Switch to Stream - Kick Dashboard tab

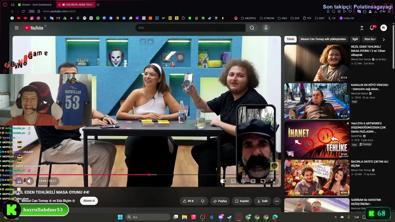35,5
